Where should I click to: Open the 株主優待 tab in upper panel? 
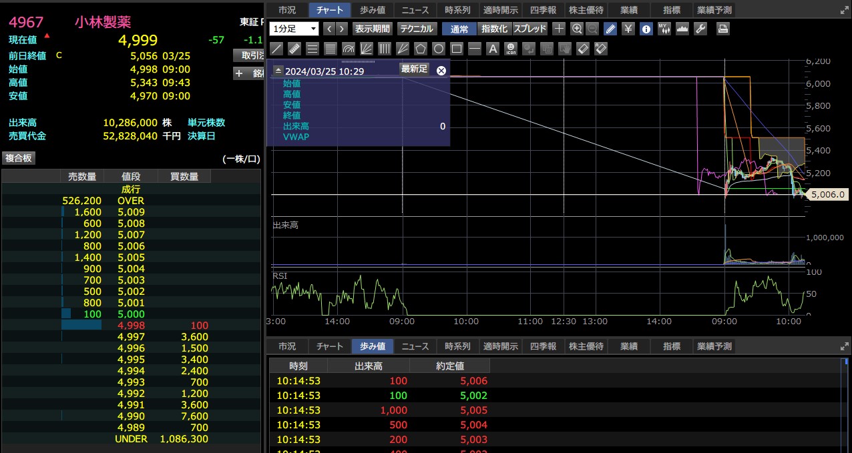click(x=586, y=10)
